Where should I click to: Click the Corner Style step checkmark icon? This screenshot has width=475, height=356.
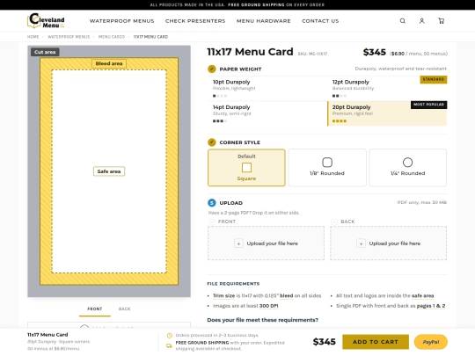click(x=212, y=142)
